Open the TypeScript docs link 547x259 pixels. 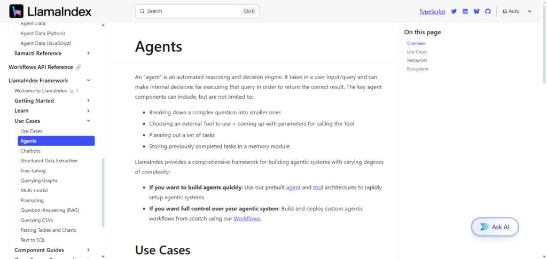pyautogui.click(x=432, y=12)
